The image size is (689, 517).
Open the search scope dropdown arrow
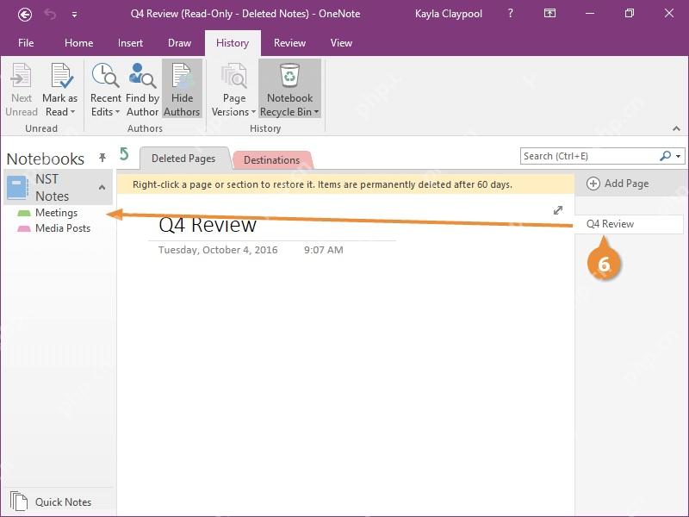click(679, 157)
